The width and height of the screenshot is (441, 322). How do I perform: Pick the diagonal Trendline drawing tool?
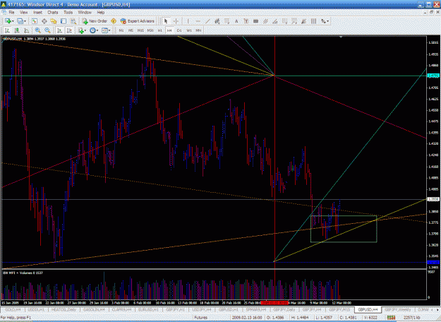(x=207, y=21)
